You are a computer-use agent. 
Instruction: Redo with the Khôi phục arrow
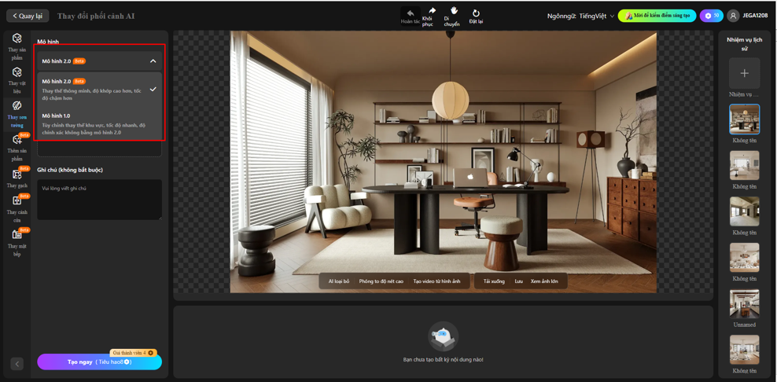432,17
